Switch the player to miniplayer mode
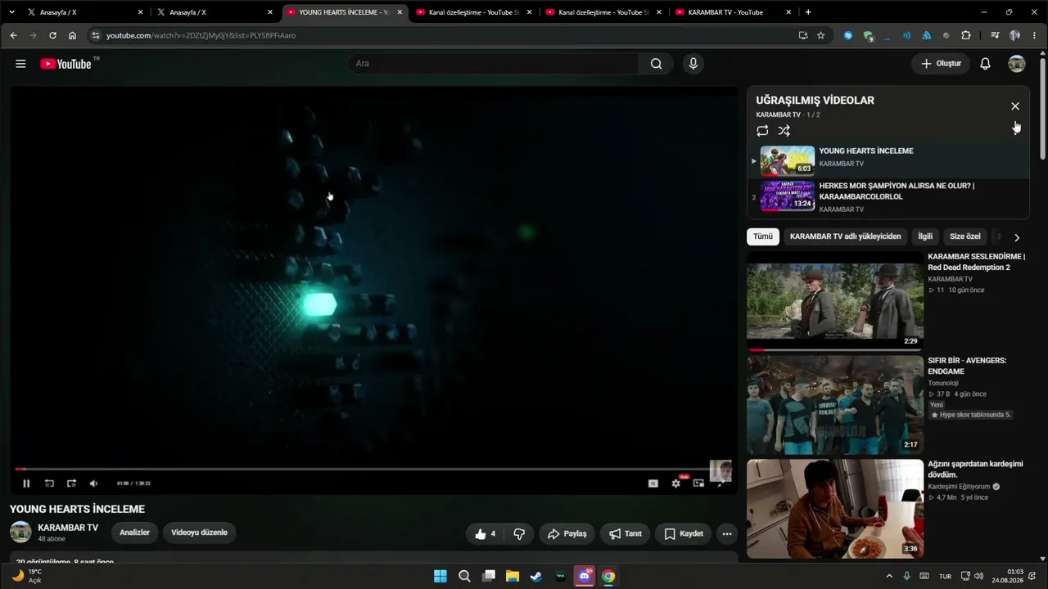Viewport: 1048px width, 589px height. point(698,483)
